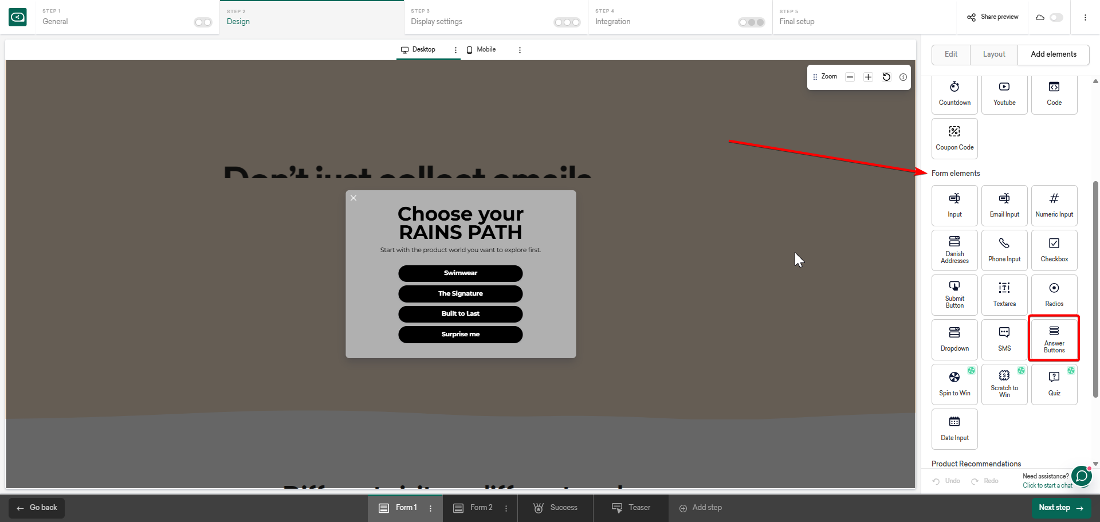The height and width of the screenshot is (522, 1100).
Task: Add an Input form element
Action: [x=954, y=206]
